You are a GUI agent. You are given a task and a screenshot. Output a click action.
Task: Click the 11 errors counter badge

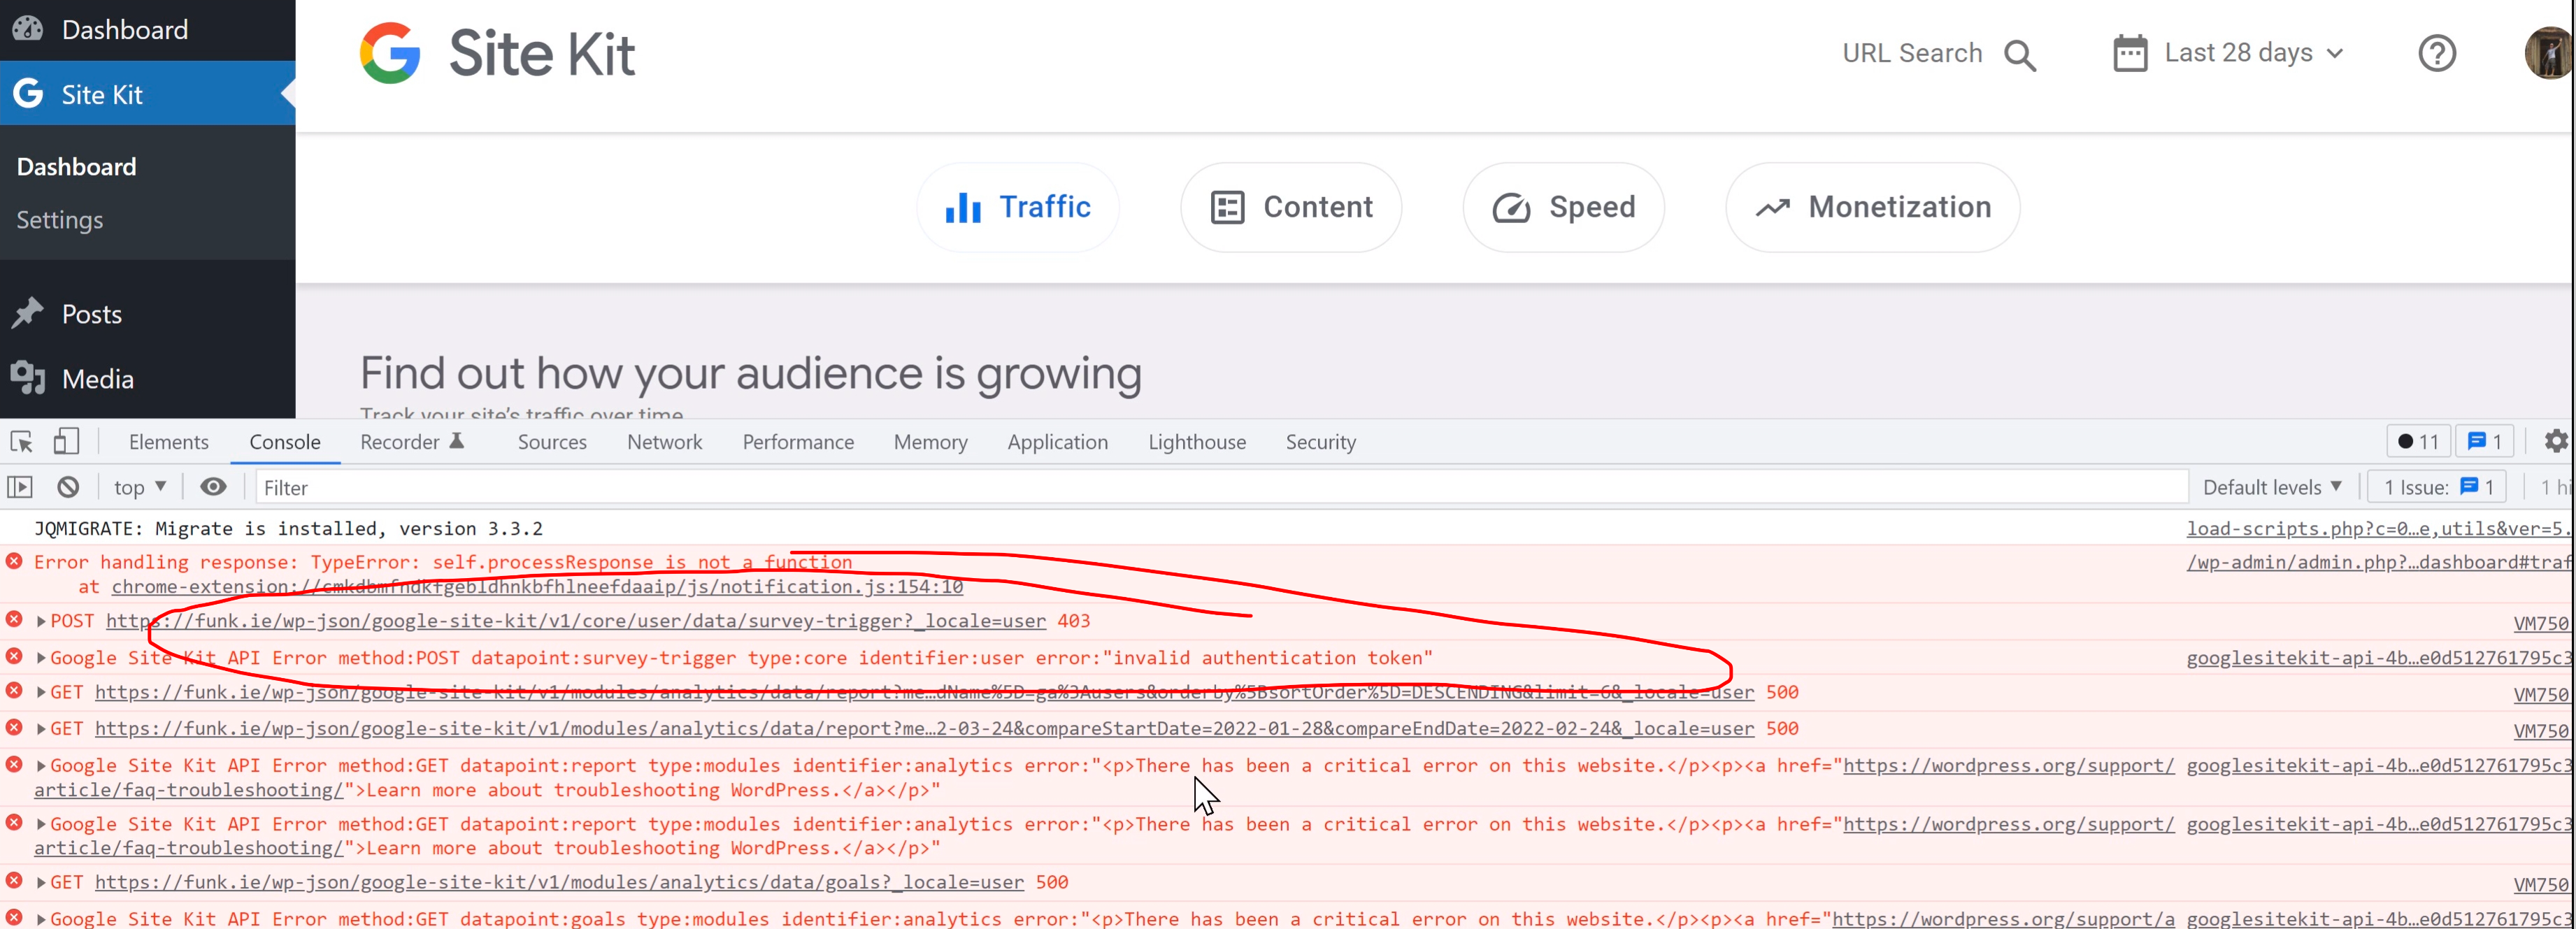coord(2417,442)
